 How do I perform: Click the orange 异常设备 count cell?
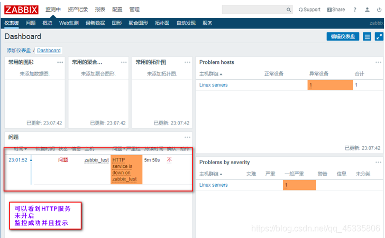(330, 85)
